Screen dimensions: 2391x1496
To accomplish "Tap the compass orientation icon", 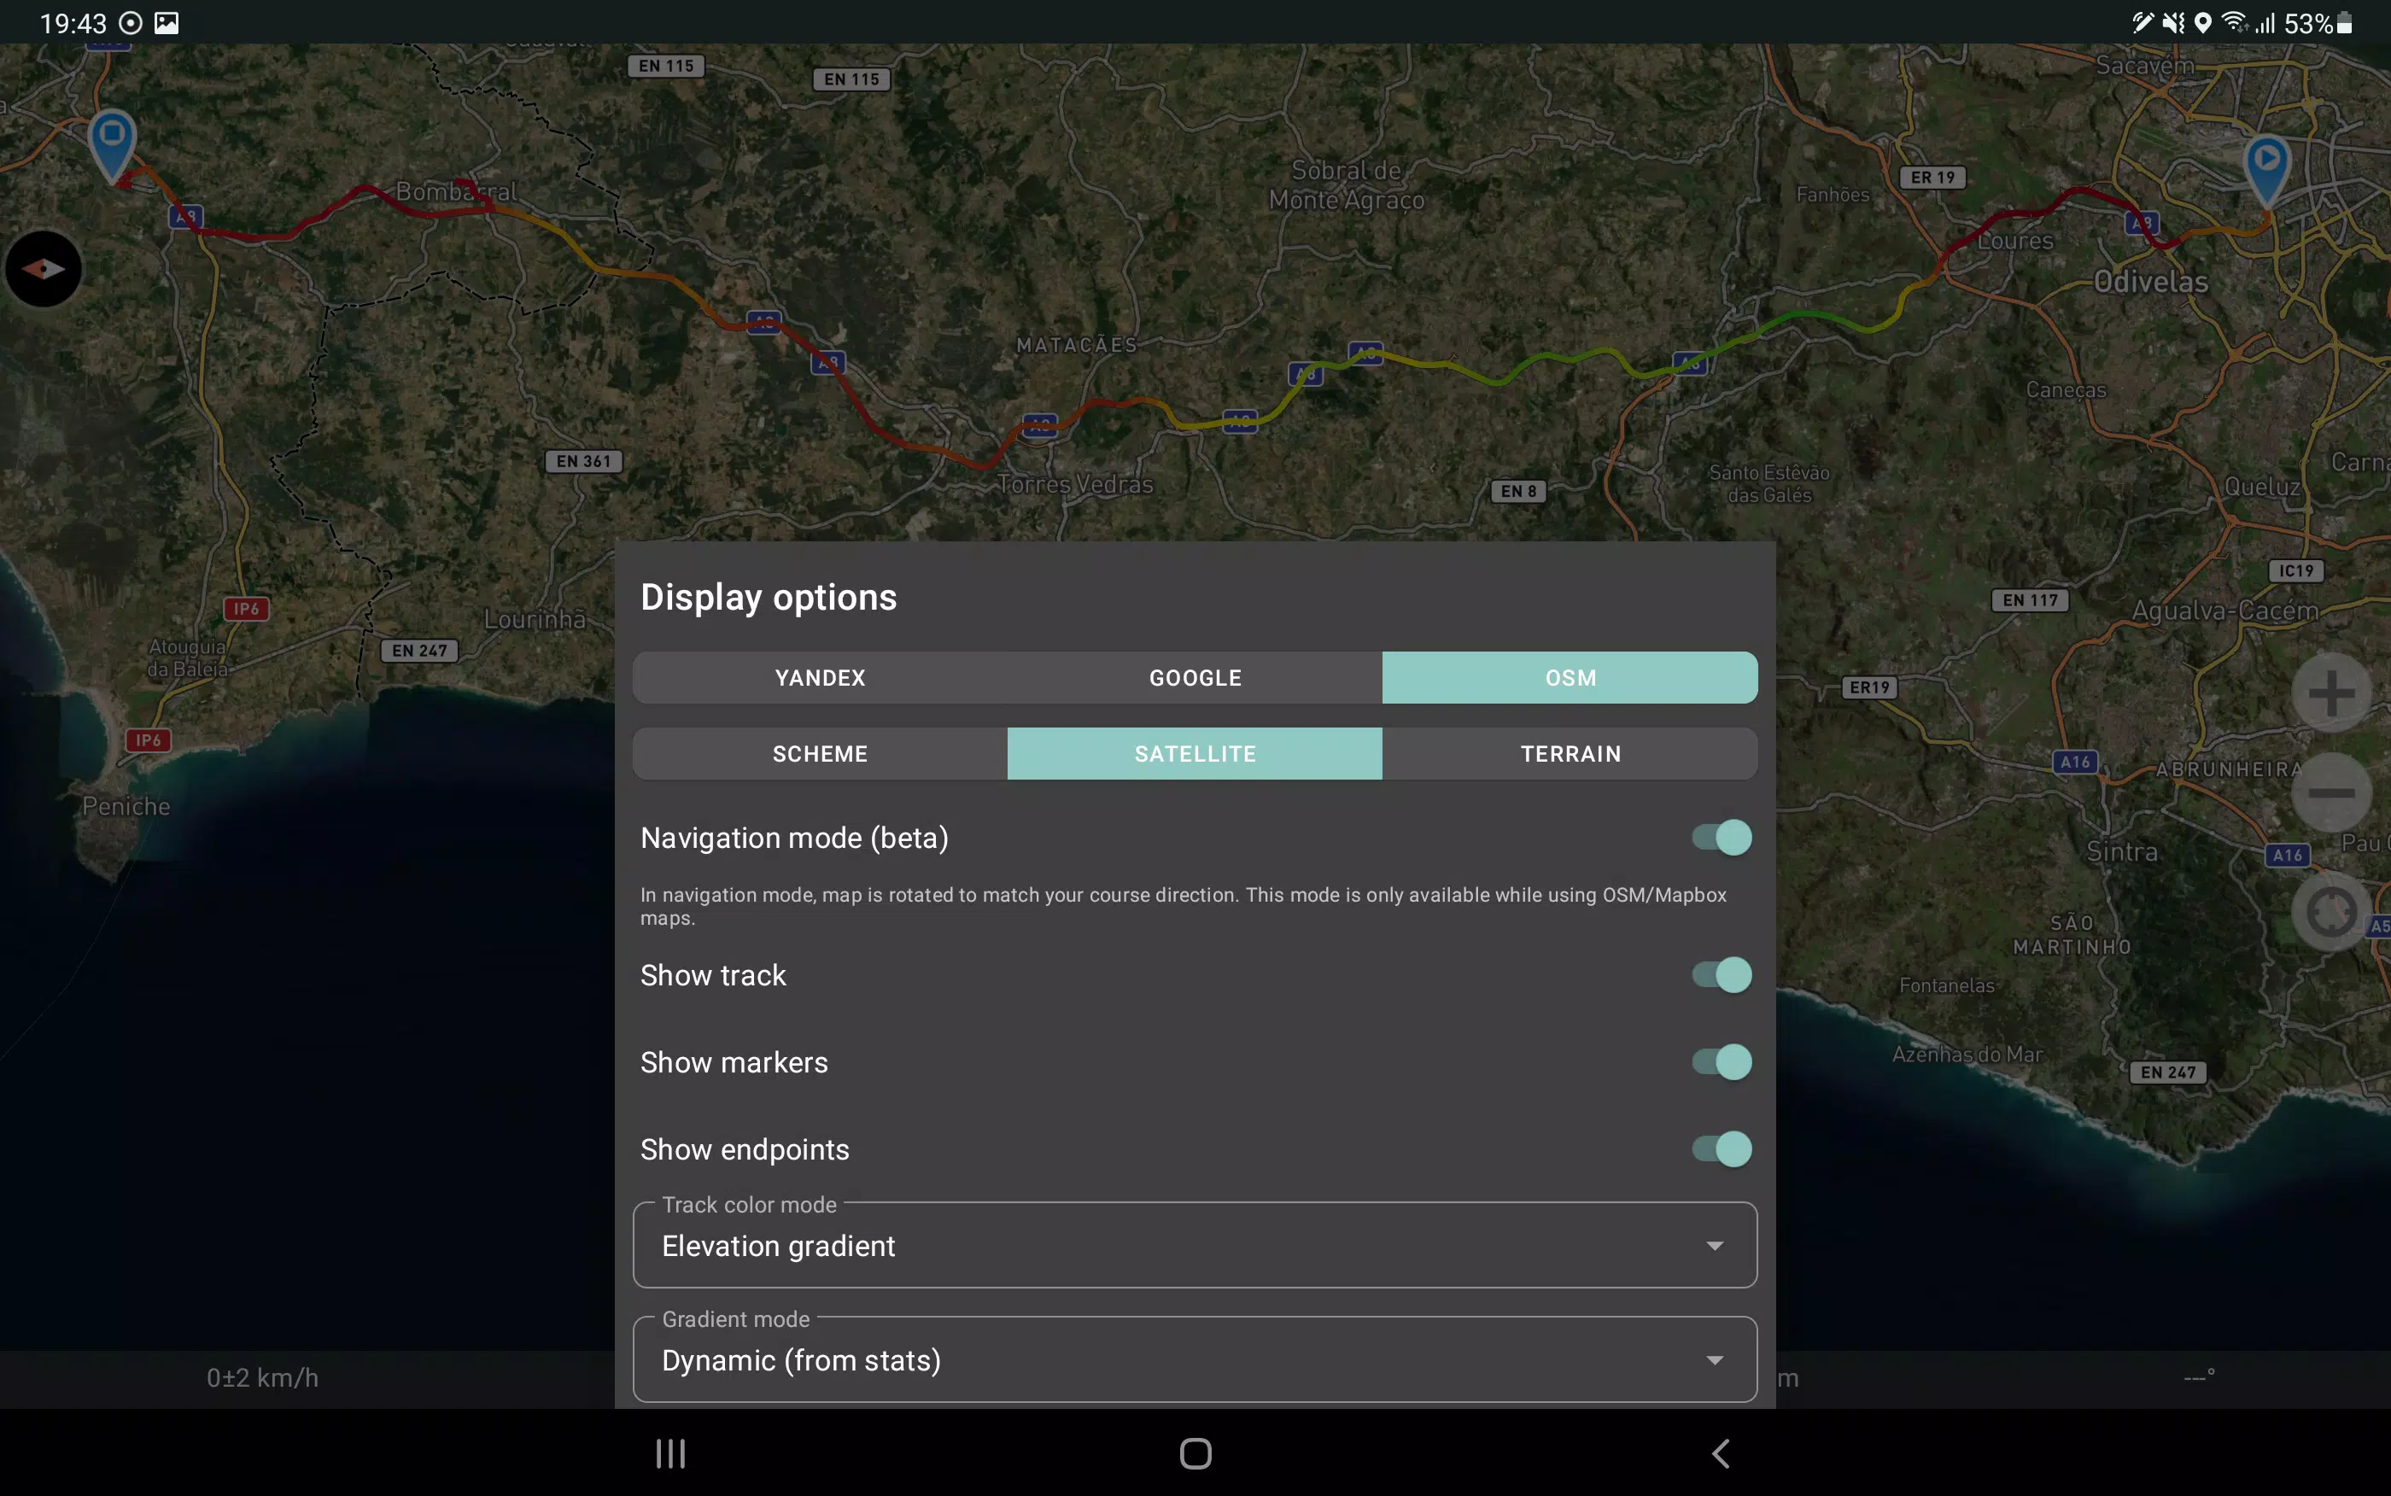I will click(44, 268).
